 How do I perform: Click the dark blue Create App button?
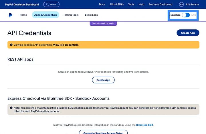pyautogui.click(x=188, y=33)
